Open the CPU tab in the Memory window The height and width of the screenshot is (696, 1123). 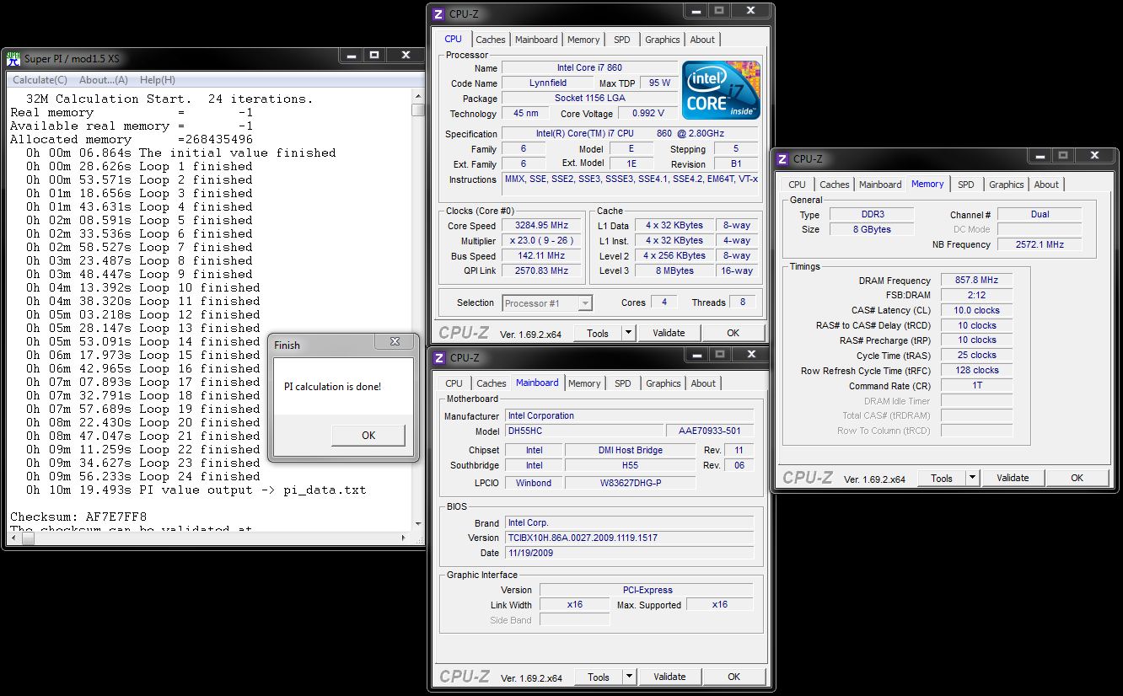797,185
